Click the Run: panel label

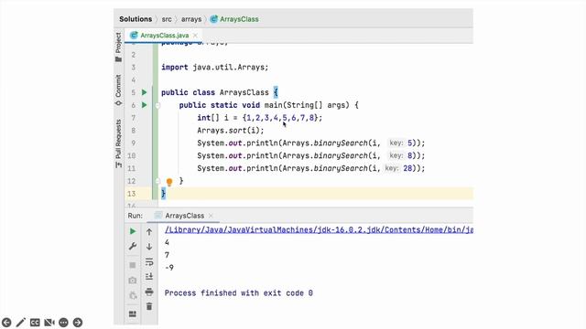[x=136, y=216]
